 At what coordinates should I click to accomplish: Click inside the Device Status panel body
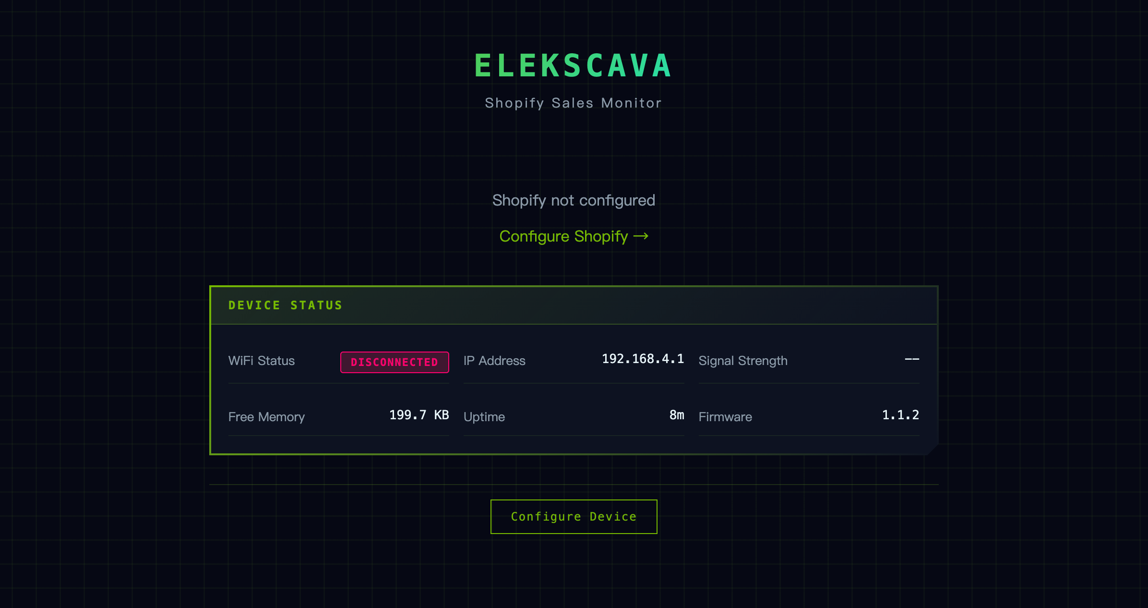point(574,389)
